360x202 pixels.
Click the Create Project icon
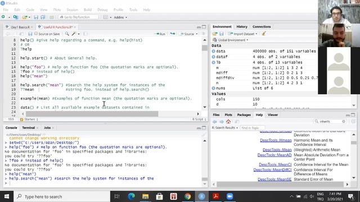(16, 17)
